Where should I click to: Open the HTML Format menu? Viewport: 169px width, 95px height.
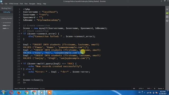pos(13,4)
